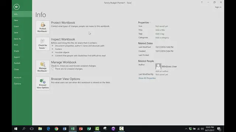Viewport: 236px width, 132px height.
Task: Click the Excel icon in the taskbar
Action: (x=73, y=129)
